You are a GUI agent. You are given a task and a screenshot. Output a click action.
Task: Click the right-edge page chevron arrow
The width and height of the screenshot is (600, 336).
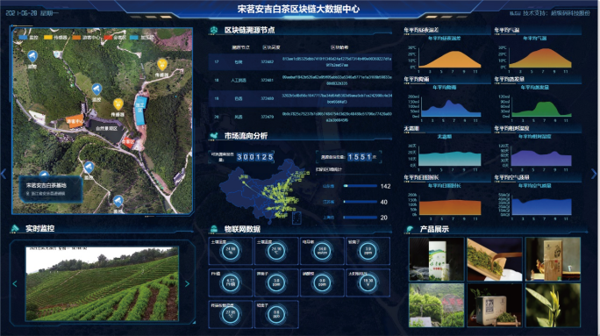point(594,174)
